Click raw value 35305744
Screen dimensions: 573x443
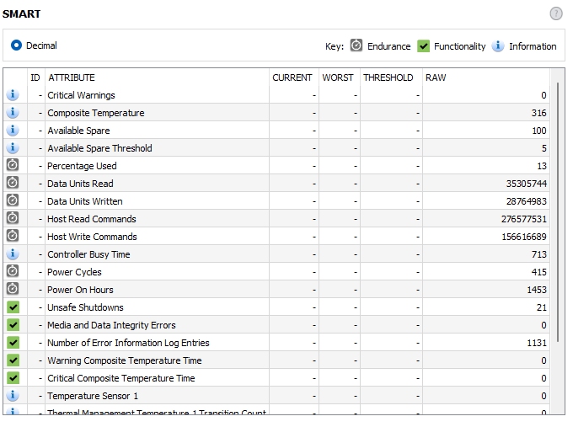[526, 184]
